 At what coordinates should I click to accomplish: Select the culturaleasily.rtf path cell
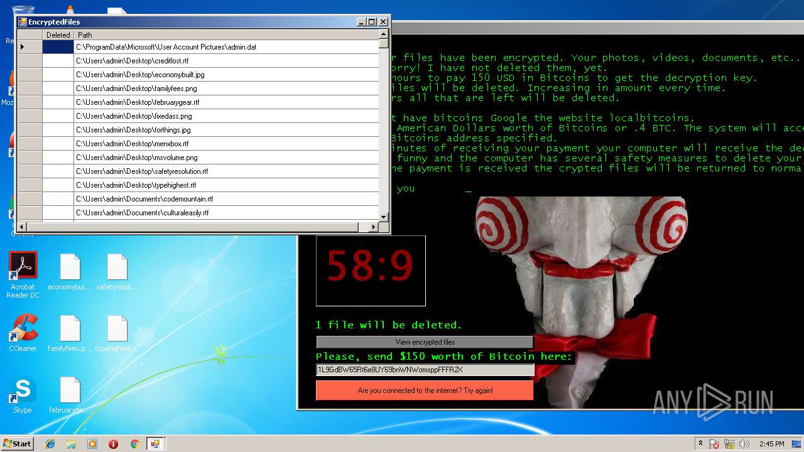226,213
